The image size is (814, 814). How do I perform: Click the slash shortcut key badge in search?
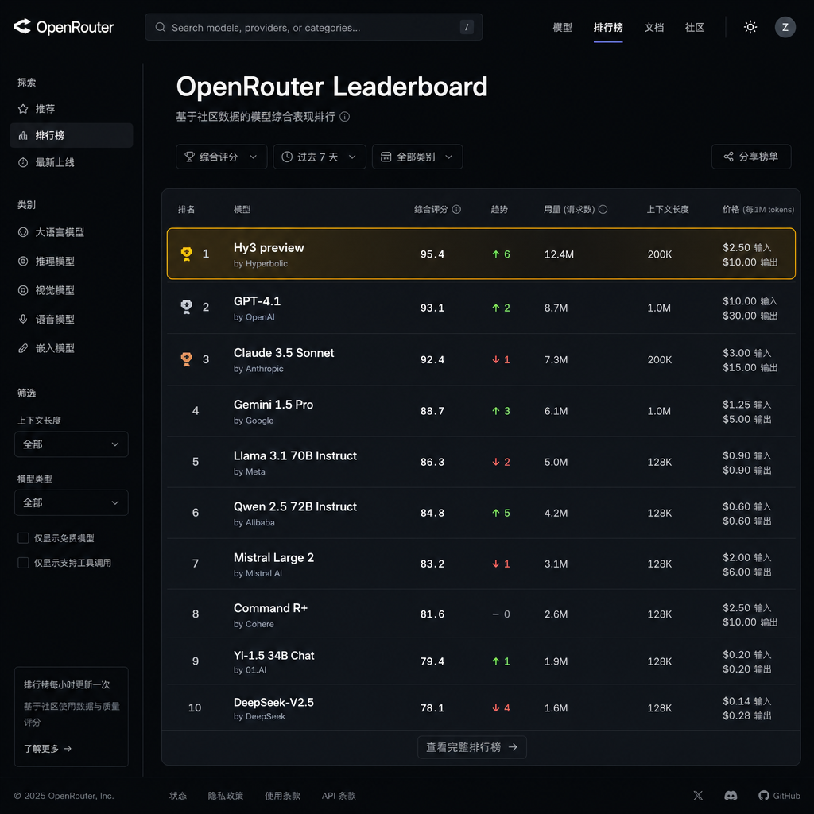coord(466,27)
